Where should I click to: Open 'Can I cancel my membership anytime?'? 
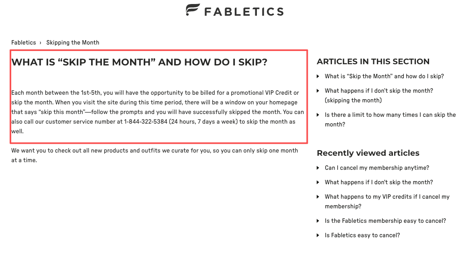[x=377, y=168]
